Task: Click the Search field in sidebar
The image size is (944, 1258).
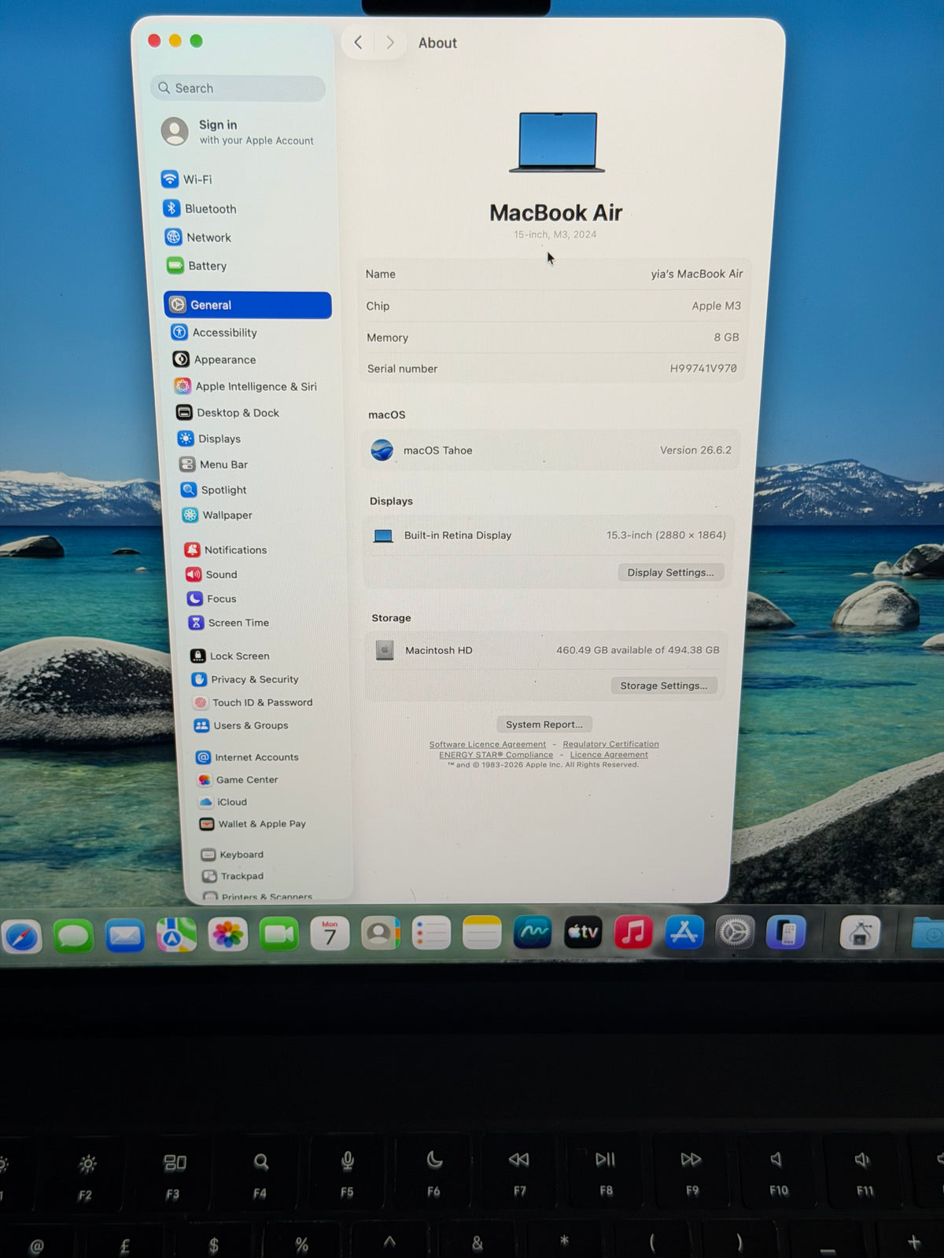Action: [x=238, y=88]
